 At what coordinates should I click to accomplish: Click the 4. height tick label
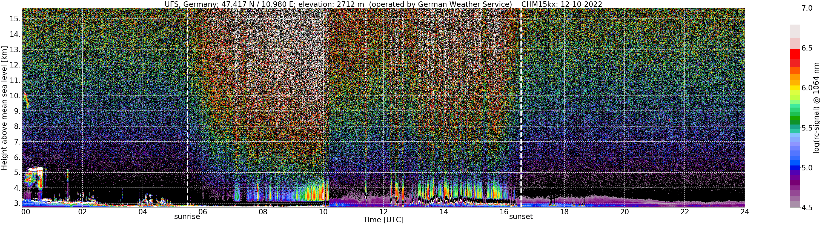point(17,188)
